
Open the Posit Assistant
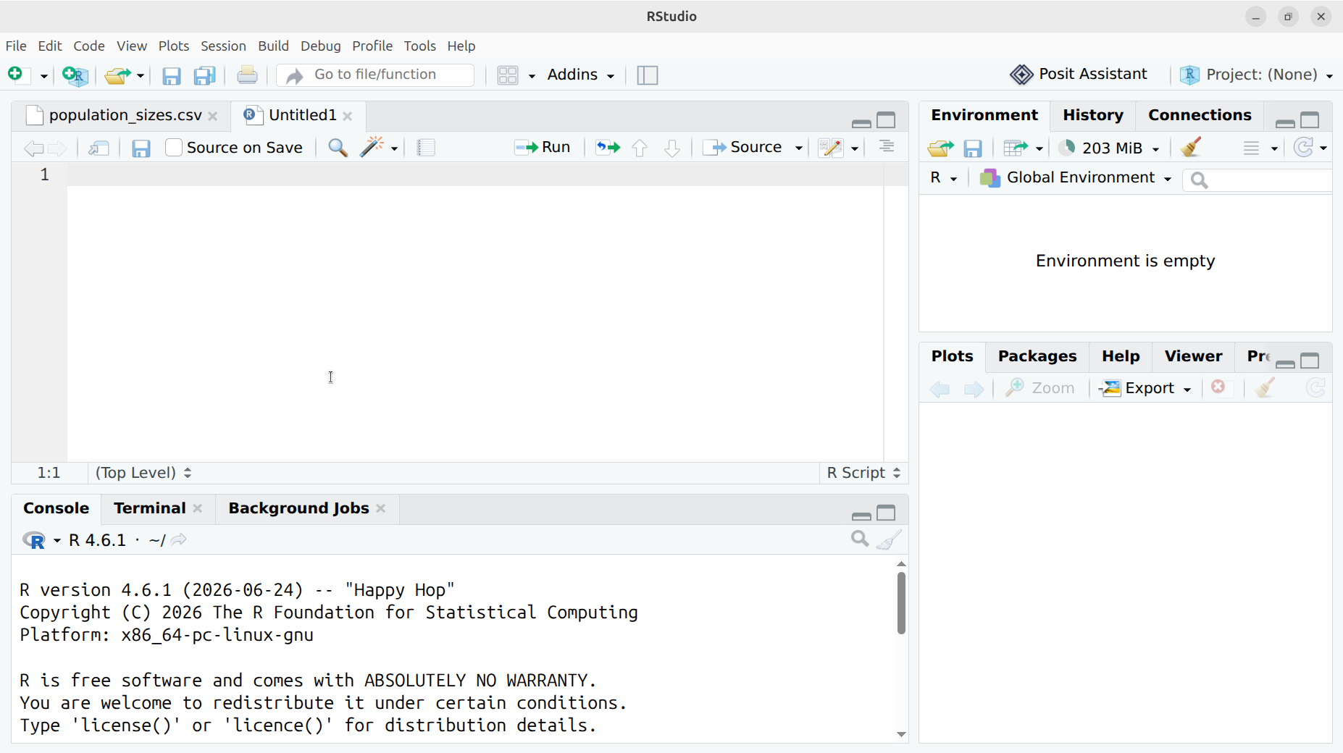1079,74
